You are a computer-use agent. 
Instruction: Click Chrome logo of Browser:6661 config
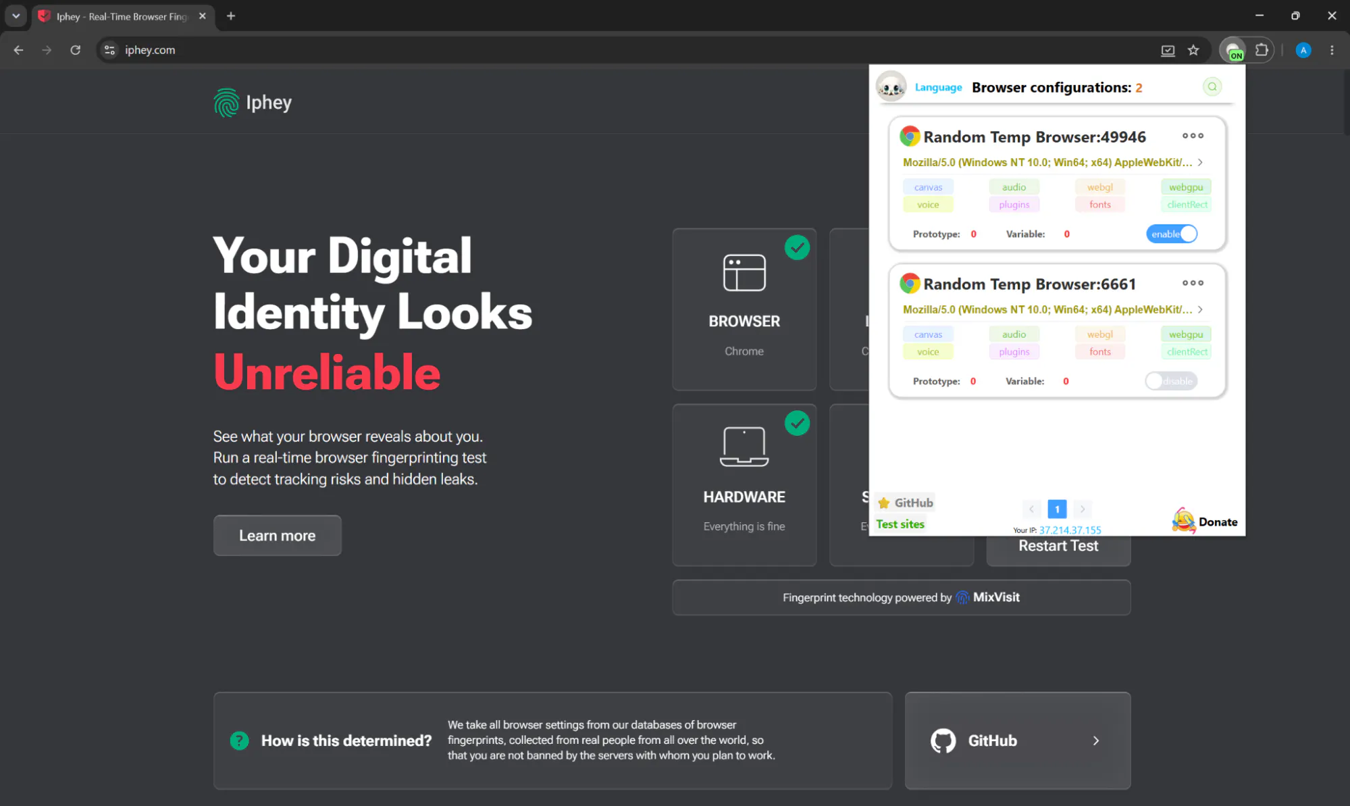click(x=910, y=284)
